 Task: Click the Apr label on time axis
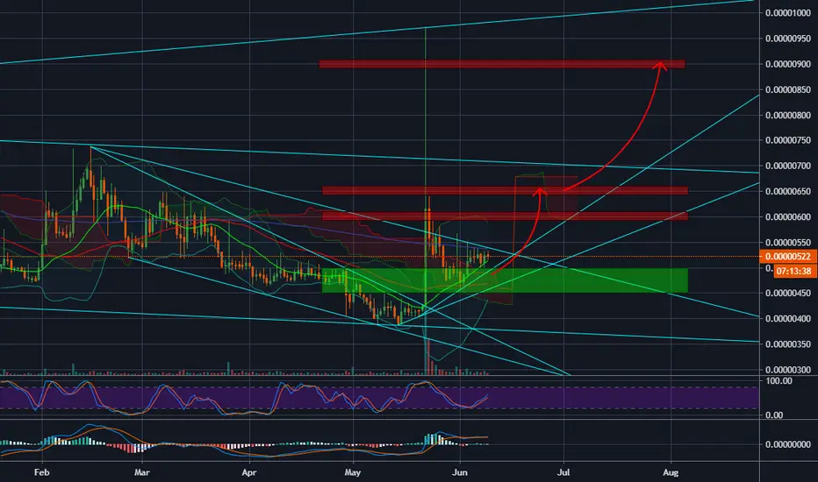click(249, 472)
